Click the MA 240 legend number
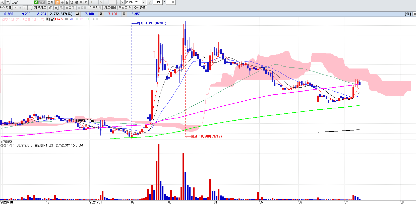The image size is (416, 204). click(89, 19)
